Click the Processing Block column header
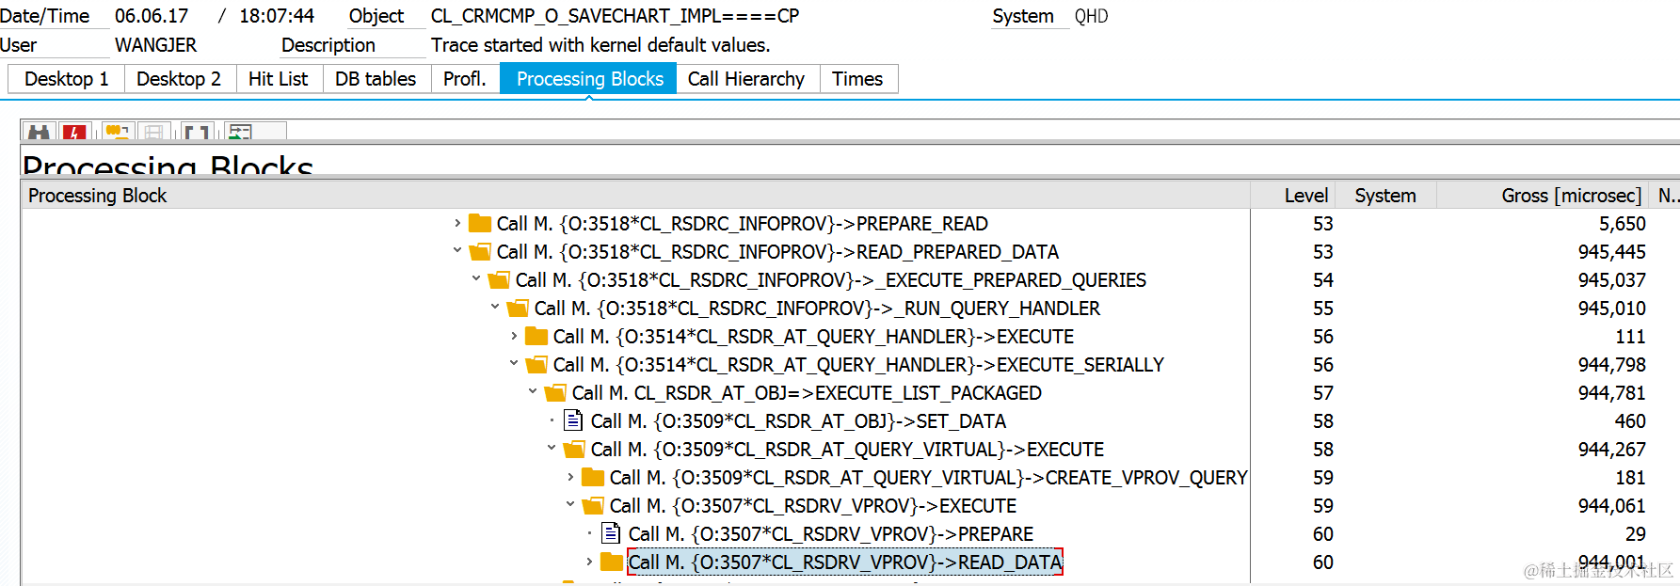Screen dimensions: 1680x586 [635, 196]
